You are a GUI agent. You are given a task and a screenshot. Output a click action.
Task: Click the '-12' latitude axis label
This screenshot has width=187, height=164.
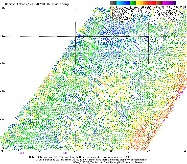click(x=2, y=36)
